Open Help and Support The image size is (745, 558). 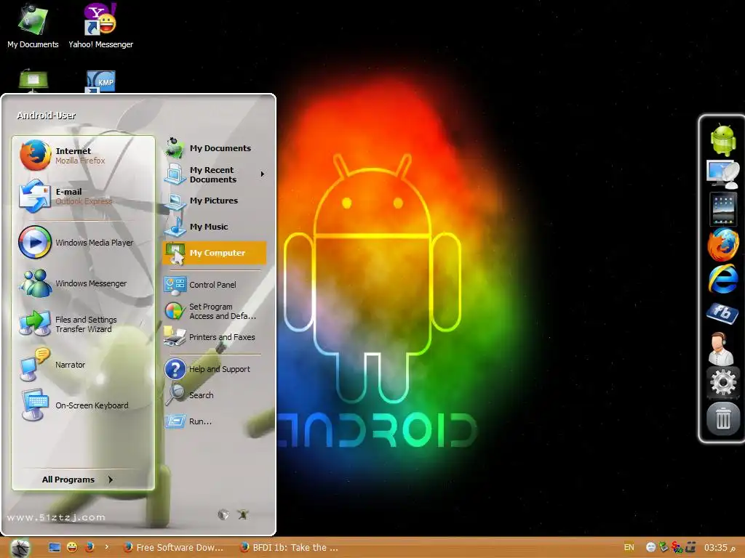point(215,369)
